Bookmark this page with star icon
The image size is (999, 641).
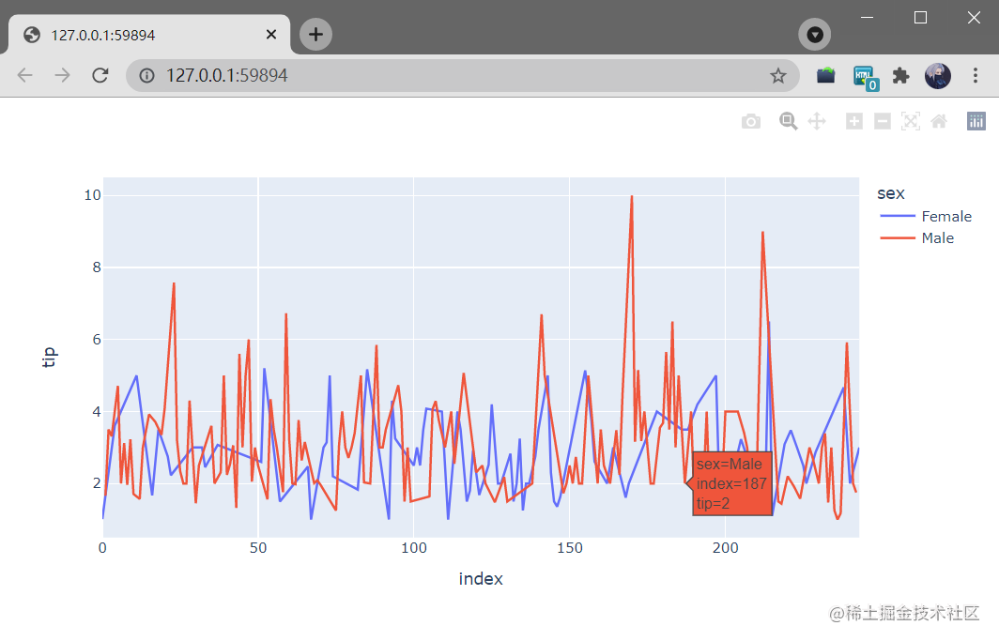pyautogui.click(x=778, y=76)
